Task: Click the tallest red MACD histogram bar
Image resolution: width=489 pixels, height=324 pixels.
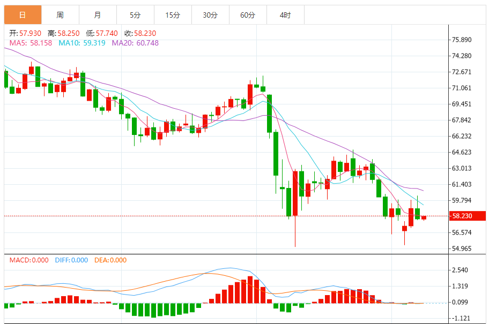Action: click(250, 290)
